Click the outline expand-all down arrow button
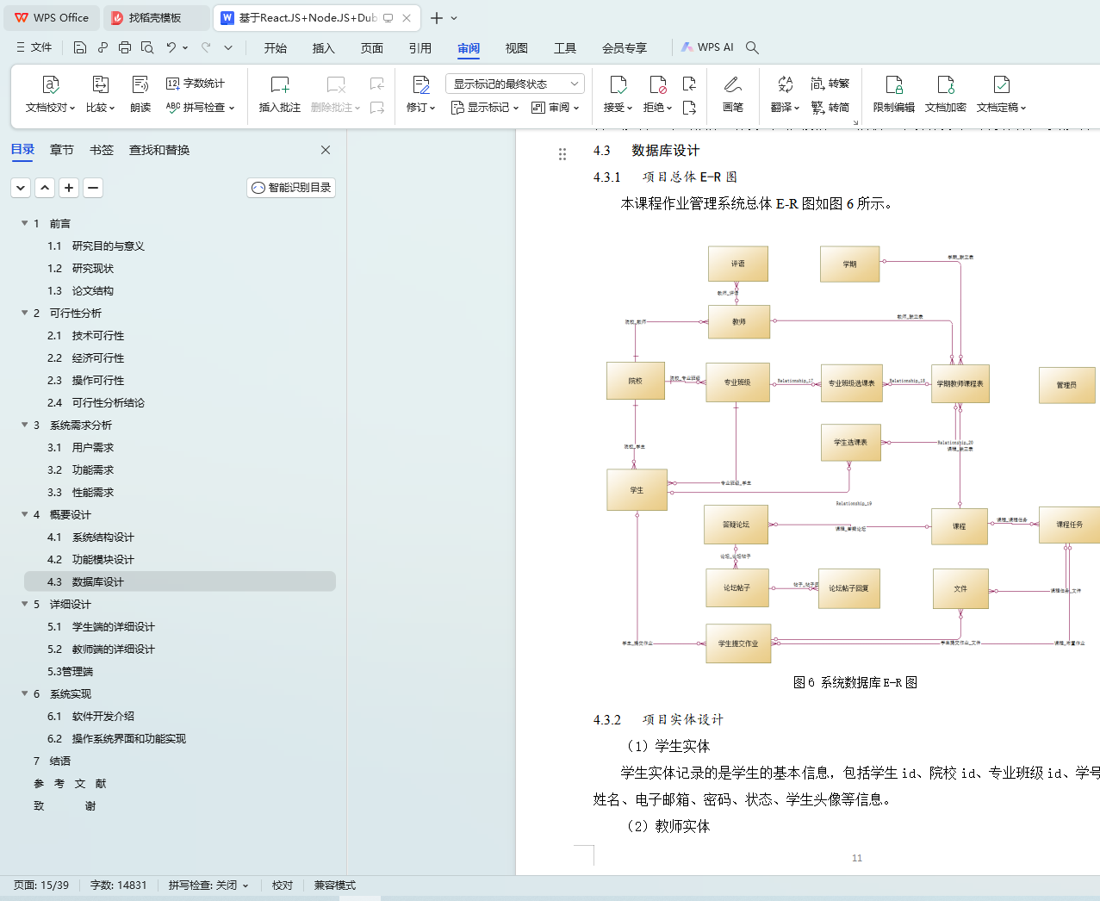This screenshot has width=1100, height=901. click(x=21, y=188)
